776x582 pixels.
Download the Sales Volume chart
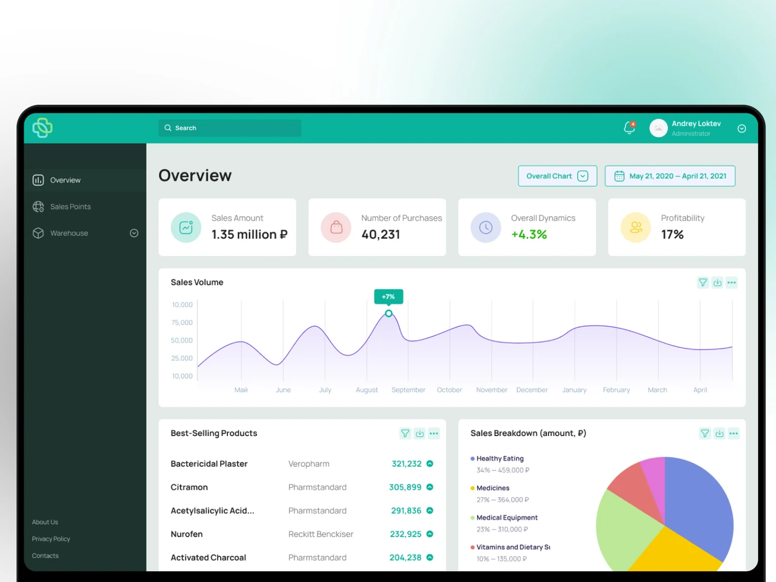pos(717,283)
